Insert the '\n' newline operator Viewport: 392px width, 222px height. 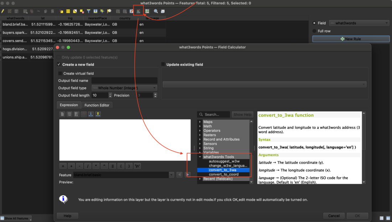(x=137, y=166)
